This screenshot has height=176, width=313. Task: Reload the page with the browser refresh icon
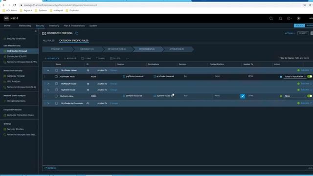point(15,5)
